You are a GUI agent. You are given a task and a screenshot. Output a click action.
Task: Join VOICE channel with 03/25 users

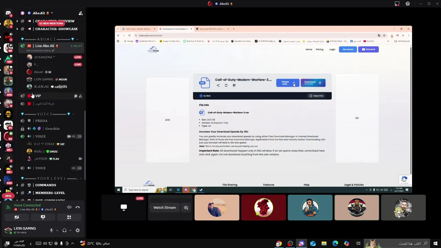[51, 136]
